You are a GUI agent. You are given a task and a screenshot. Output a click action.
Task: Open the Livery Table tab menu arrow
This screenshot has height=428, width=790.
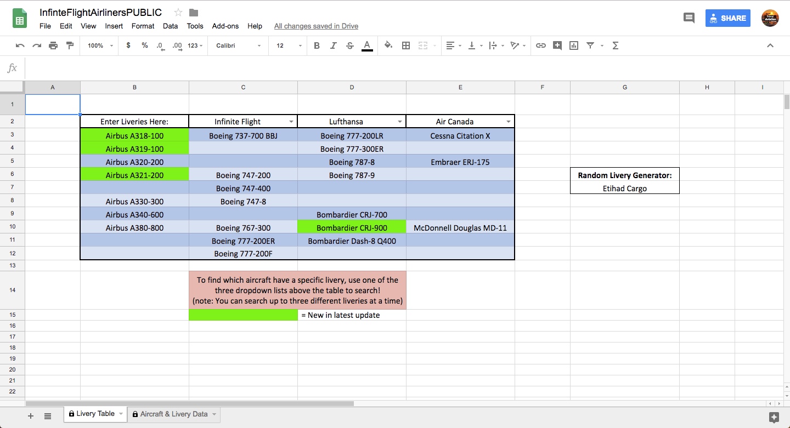click(120, 414)
